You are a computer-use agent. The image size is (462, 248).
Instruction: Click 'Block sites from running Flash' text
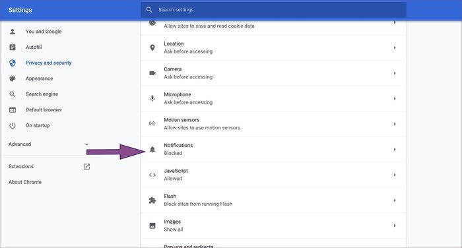point(198,204)
